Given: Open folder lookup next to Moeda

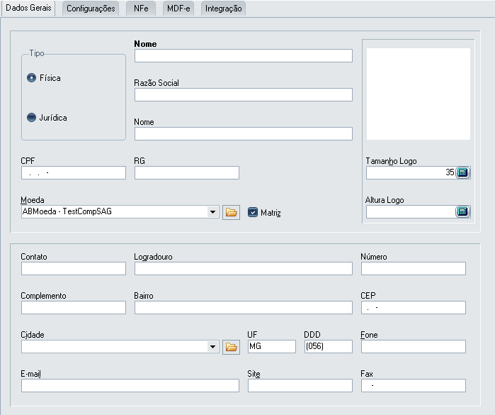Looking at the screenshot, I should click(231, 212).
